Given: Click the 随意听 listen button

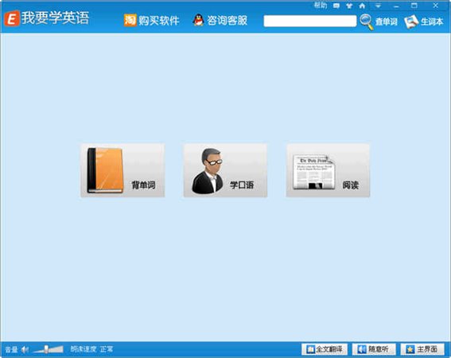Looking at the screenshot, I should pyautogui.click(x=374, y=349).
